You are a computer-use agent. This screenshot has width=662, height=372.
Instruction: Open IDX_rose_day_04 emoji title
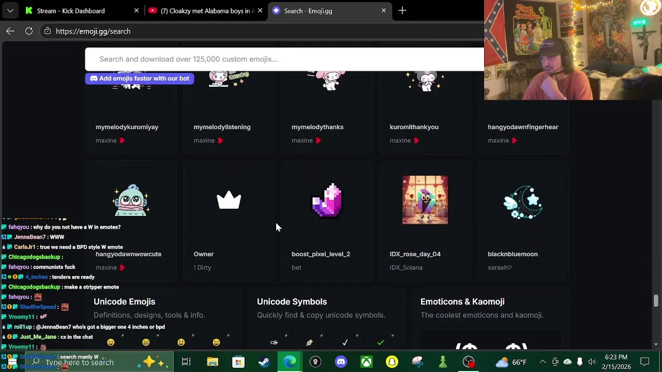(415, 254)
